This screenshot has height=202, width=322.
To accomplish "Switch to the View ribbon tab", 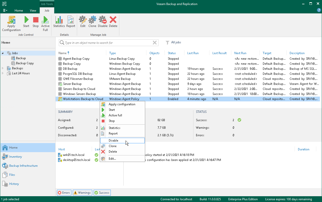I will (x=33, y=11).
